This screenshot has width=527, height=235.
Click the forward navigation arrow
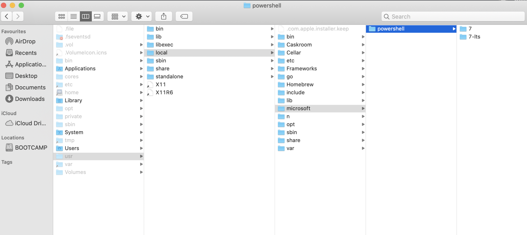18,16
